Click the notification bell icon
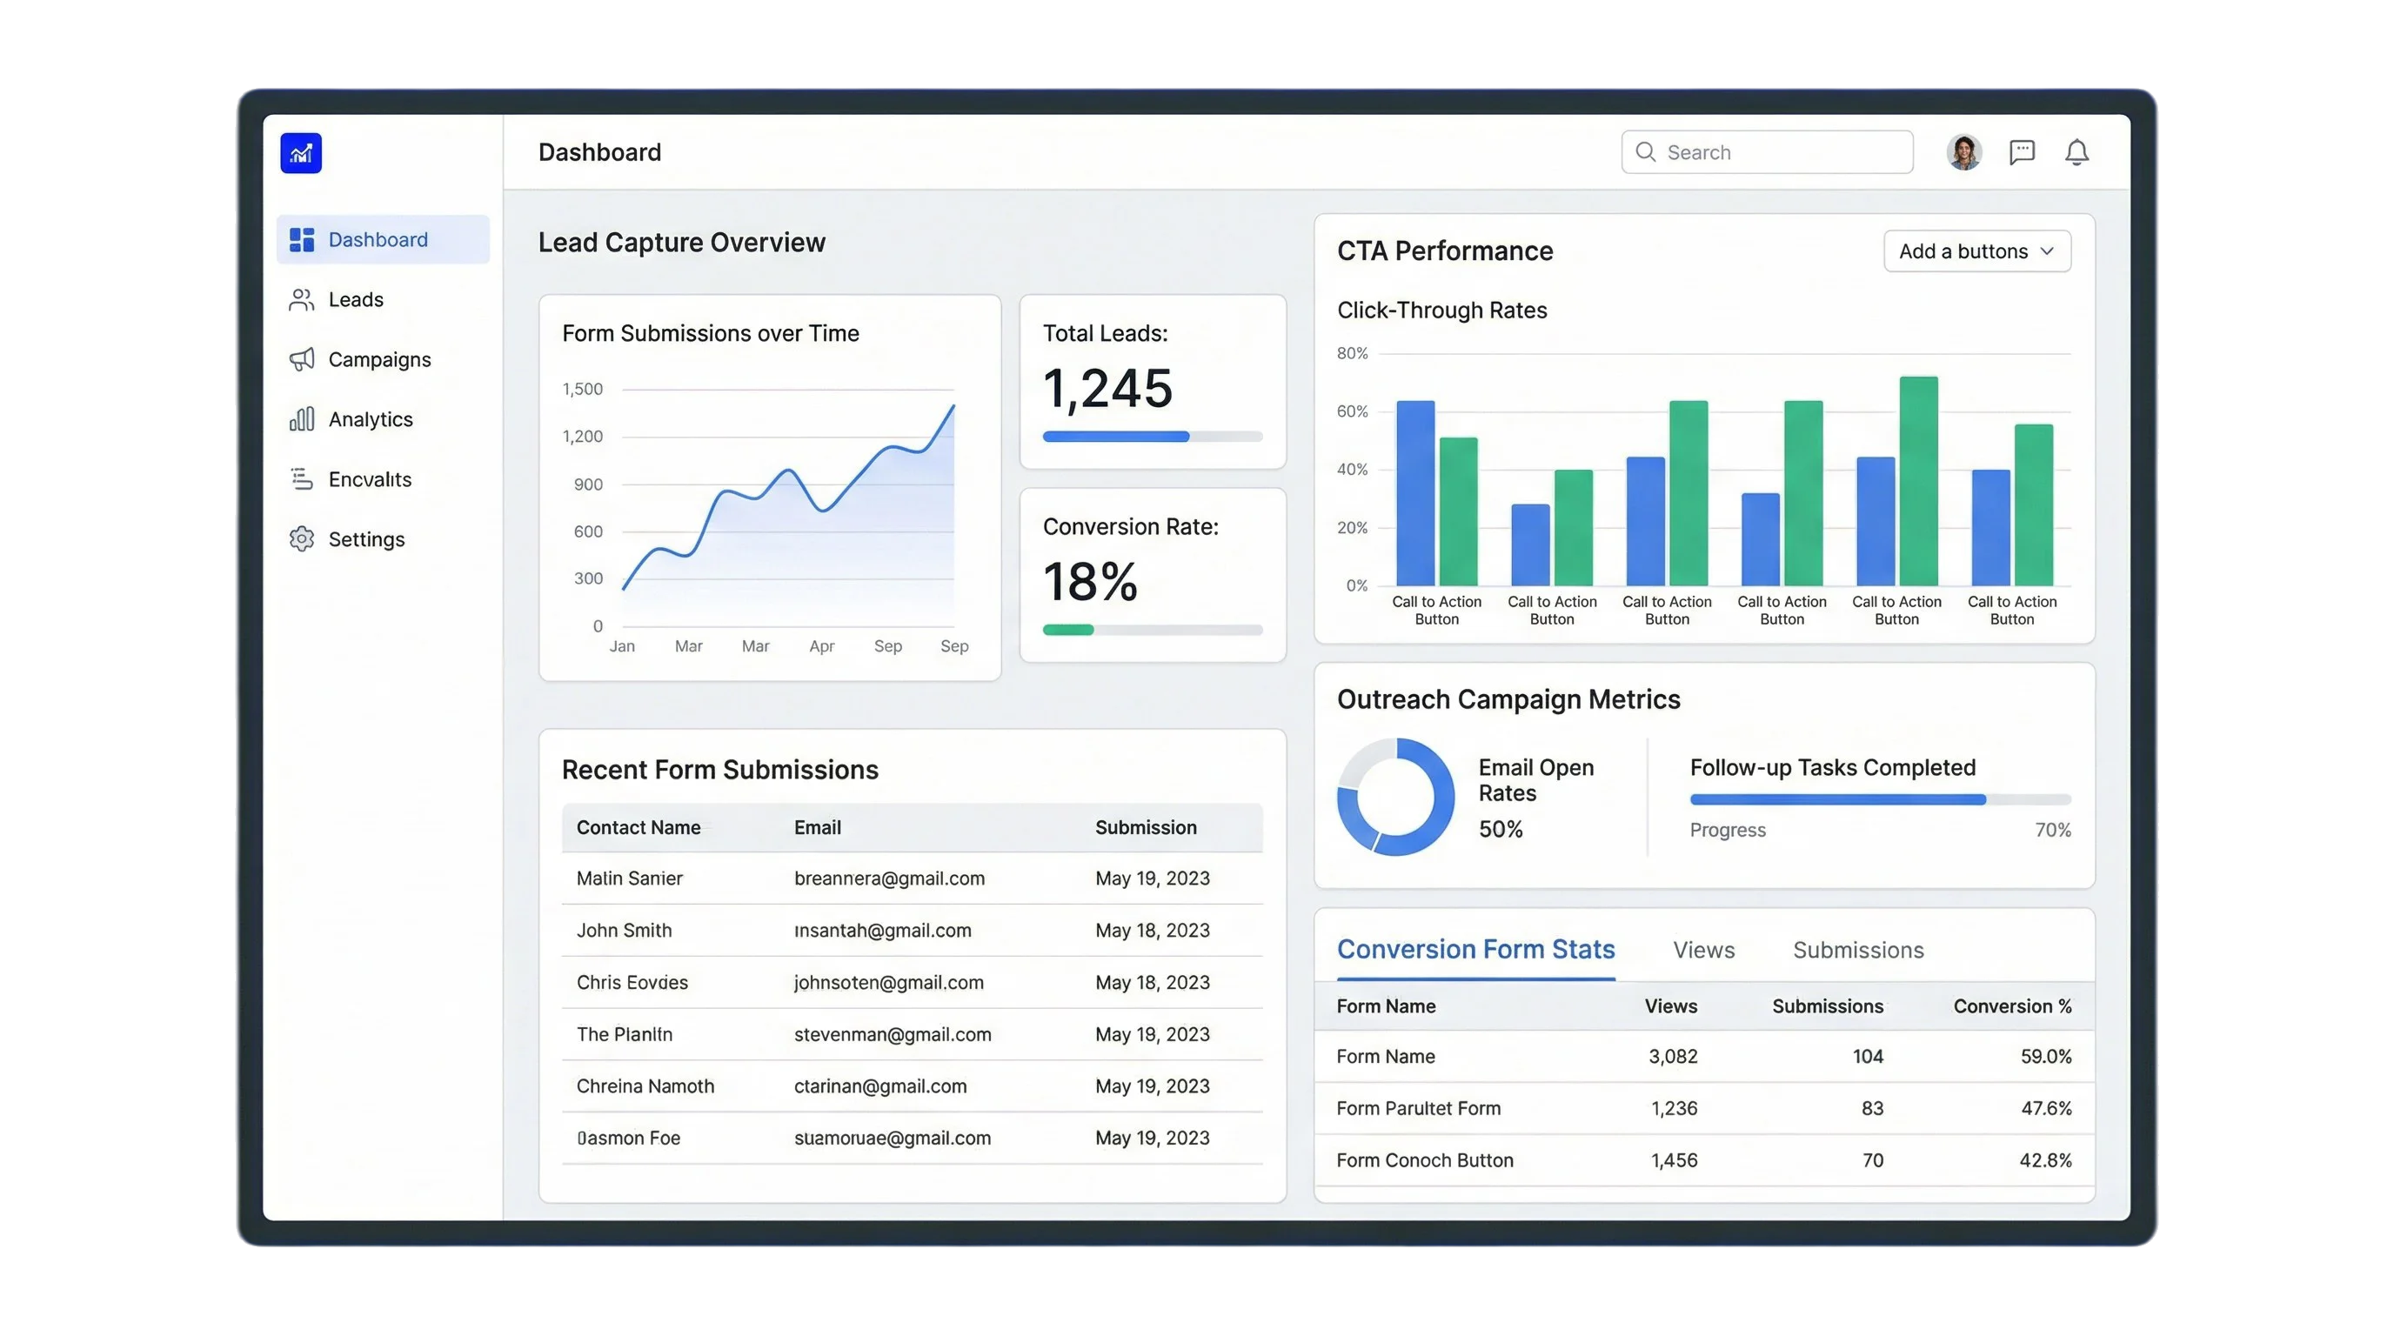Image resolution: width=2394 pixels, height=1336 pixels. (2076, 152)
